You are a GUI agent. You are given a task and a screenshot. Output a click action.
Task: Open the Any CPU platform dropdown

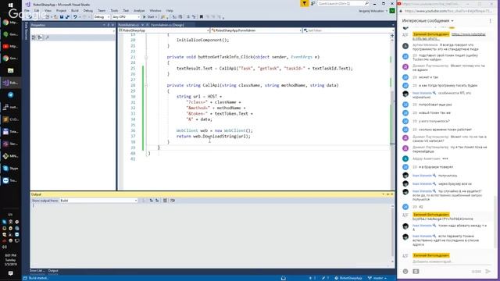[x=126, y=17]
